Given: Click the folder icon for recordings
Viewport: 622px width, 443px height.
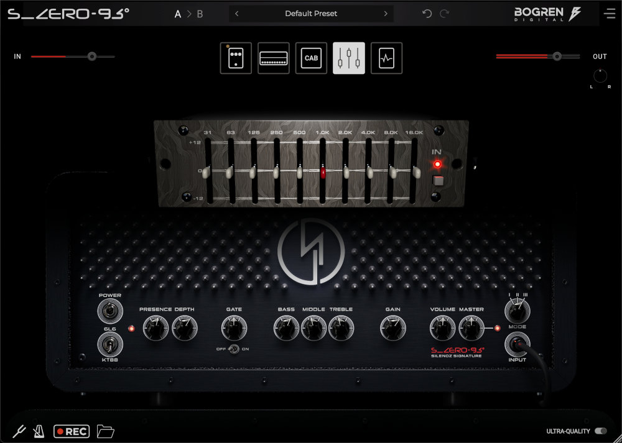Looking at the screenshot, I should click(106, 431).
